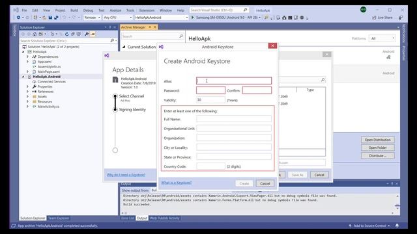Select MainActivity.cs in Solution Explorer
Image resolution: width=417 pixels, height=234 pixels.
48,107
